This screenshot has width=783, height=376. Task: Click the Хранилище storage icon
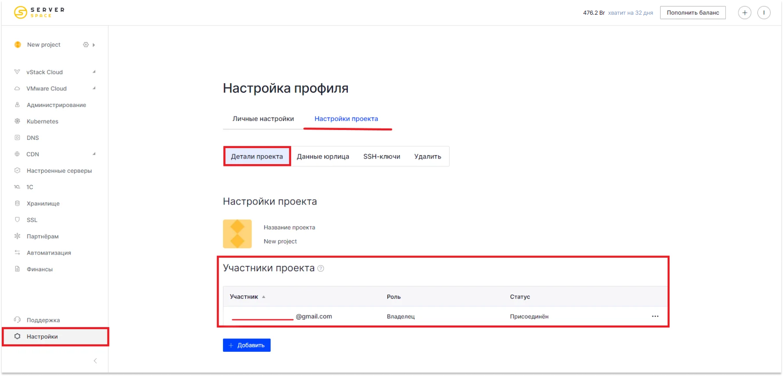point(17,203)
